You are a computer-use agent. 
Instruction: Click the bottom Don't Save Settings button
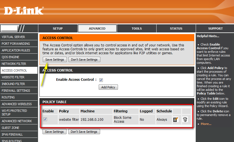pos(84,132)
